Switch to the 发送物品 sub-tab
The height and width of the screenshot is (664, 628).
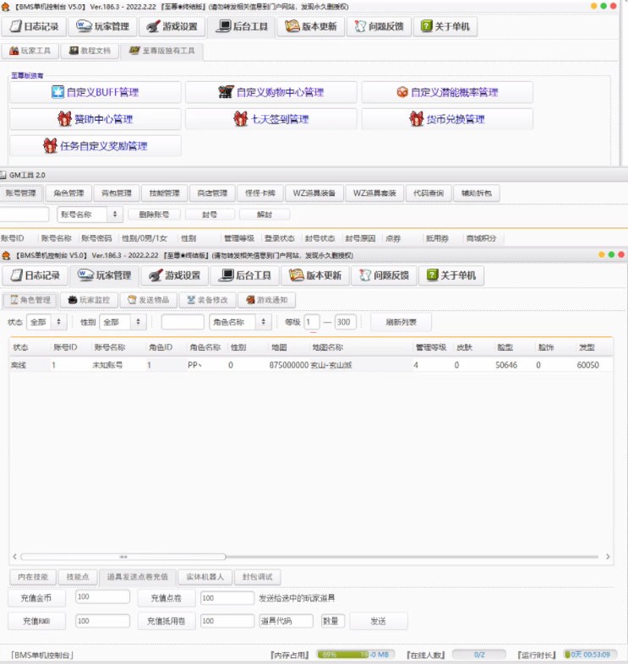[148, 300]
